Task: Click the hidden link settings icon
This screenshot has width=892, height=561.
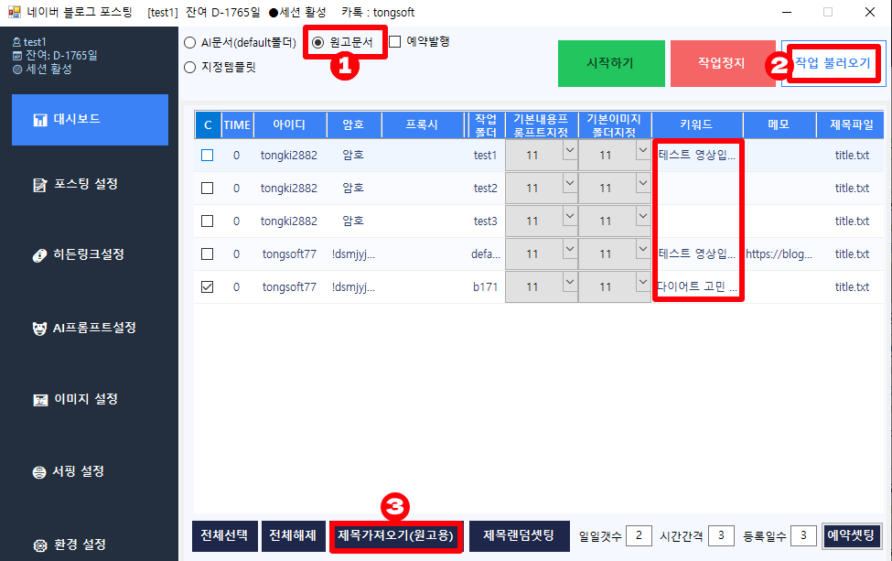Action: click(40, 254)
